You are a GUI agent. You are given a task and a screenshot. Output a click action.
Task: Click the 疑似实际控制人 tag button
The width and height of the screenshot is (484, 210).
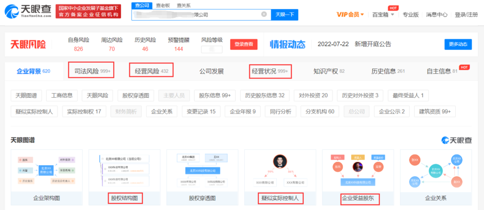pyautogui.click(x=34, y=112)
